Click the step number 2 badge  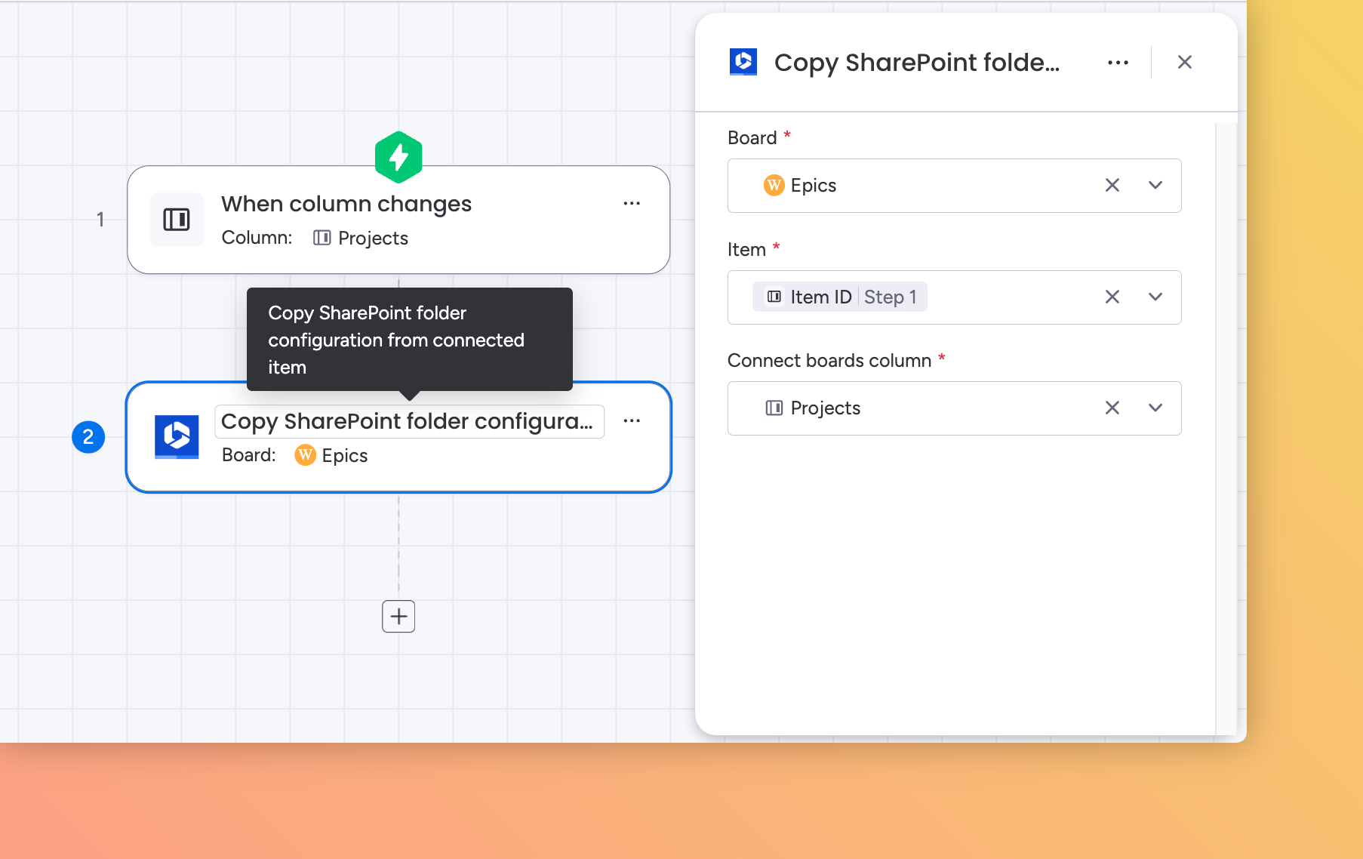[x=88, y=437]
